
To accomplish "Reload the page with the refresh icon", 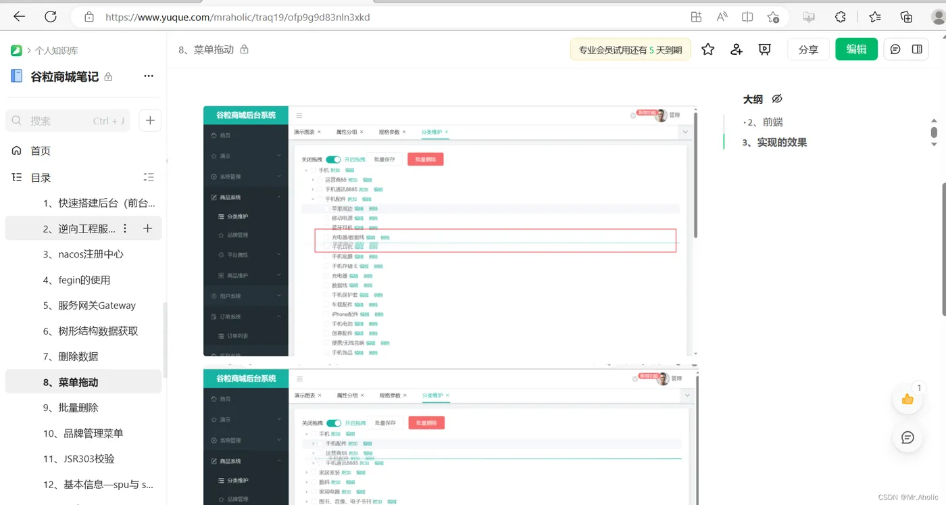I will [x=51, y=17].
